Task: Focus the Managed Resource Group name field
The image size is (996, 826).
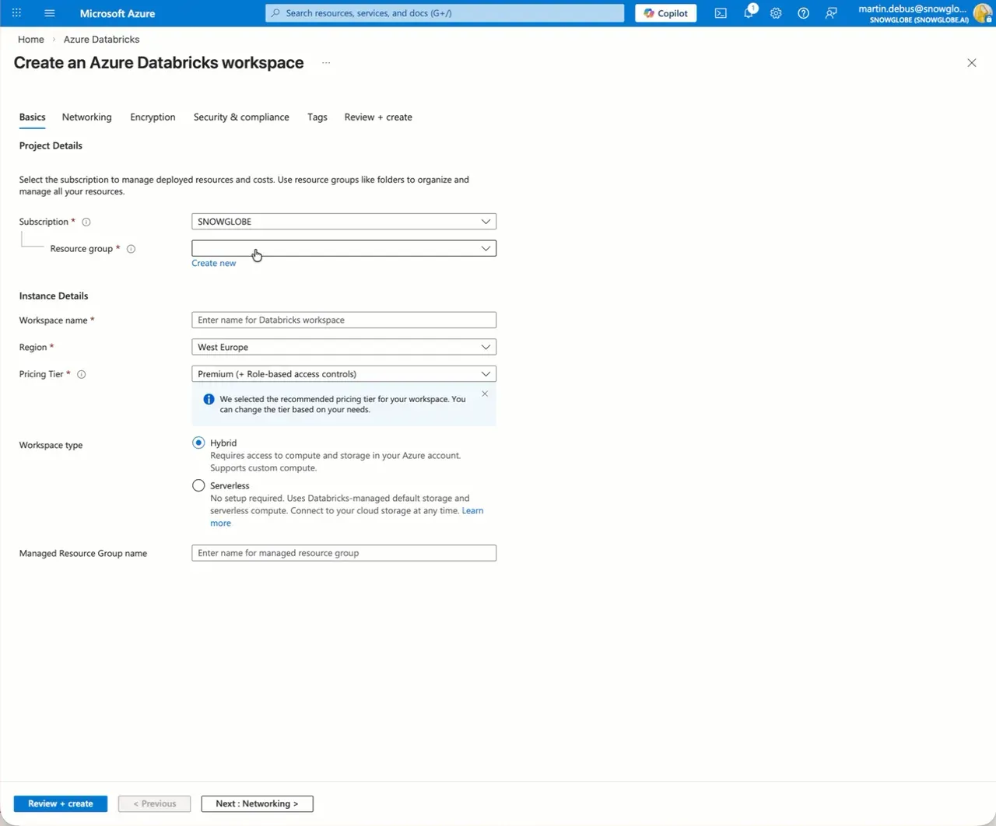Action: click(344, 553)
